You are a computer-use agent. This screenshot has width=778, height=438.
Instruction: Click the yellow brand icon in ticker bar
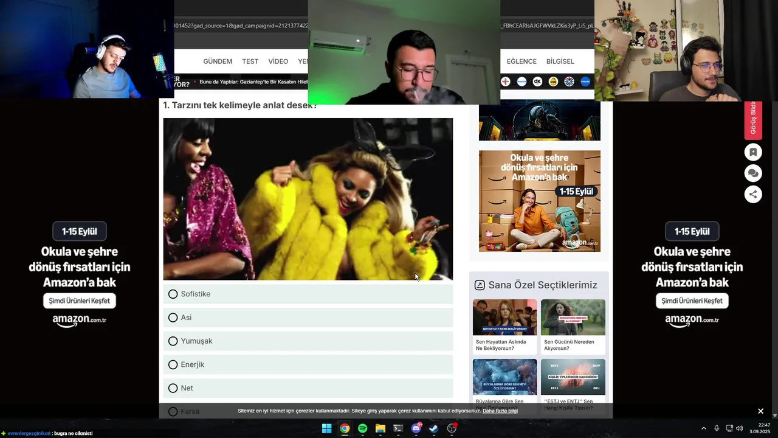coord(553,82)
